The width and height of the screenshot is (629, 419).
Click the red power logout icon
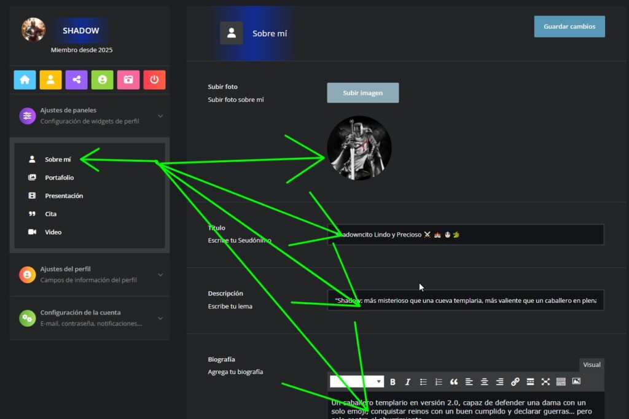click(x=154, y=80)
